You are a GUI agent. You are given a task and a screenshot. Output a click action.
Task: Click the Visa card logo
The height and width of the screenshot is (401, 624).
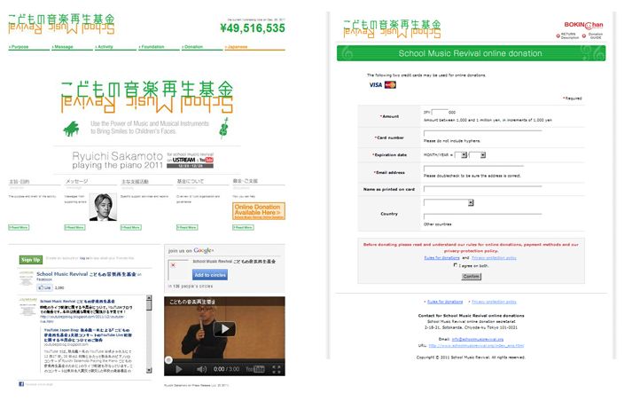[375, 85]
